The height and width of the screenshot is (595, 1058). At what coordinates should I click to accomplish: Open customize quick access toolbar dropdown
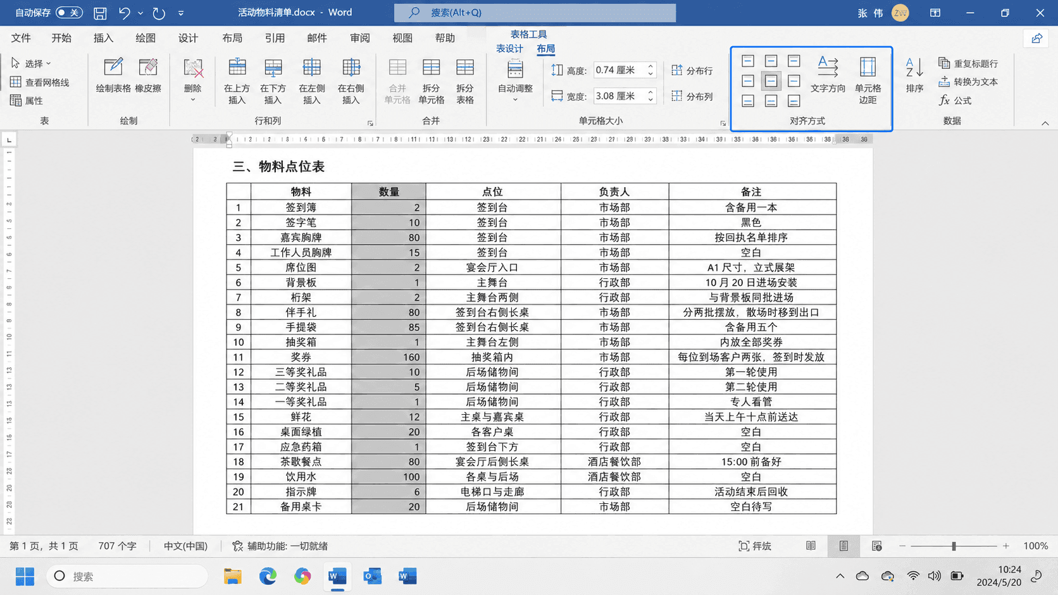[x=181, y=13]
